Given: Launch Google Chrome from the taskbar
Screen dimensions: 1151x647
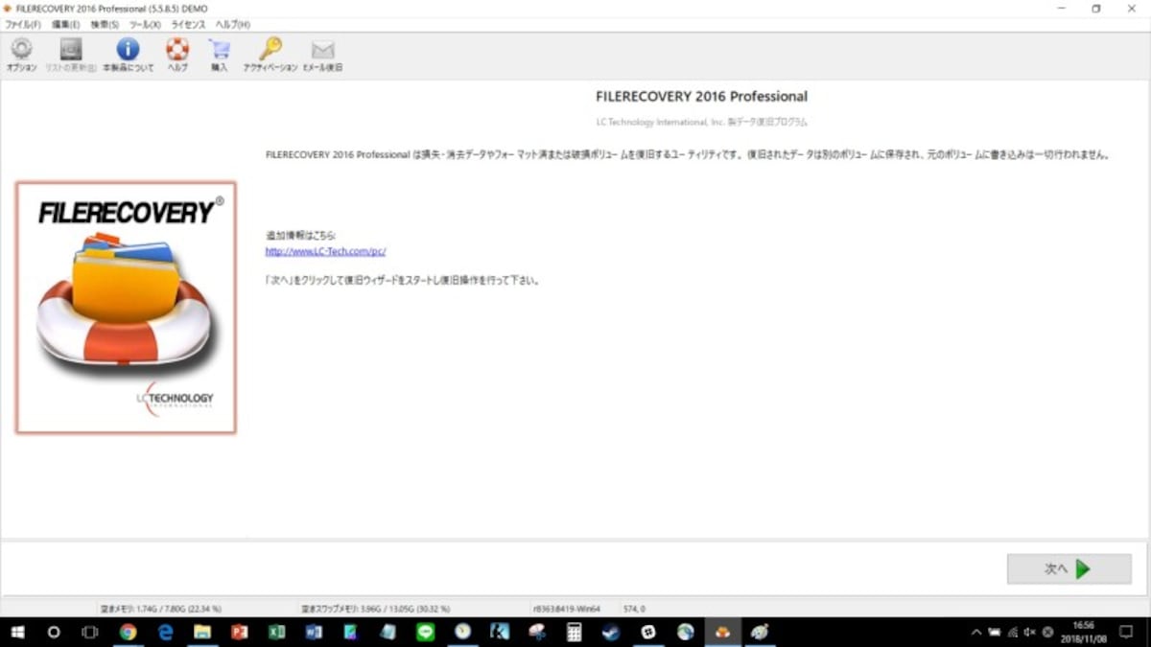Looking at the screenshot, I should click(128, 633).
